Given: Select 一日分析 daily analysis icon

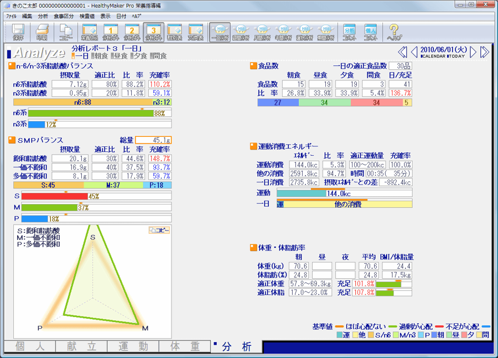Looking at the screenshot, I should point(220,32).
